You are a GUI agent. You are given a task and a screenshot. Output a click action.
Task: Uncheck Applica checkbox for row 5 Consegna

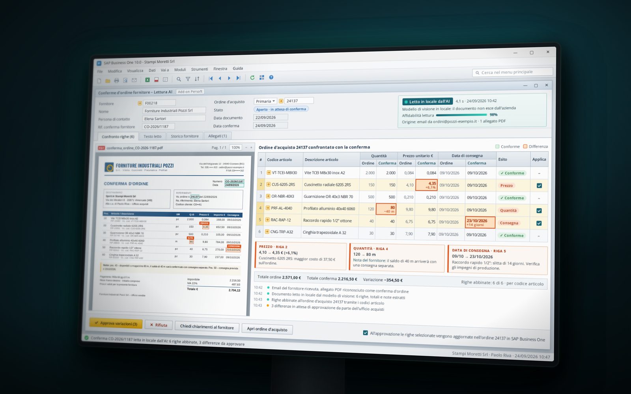(x=539, y=223)
